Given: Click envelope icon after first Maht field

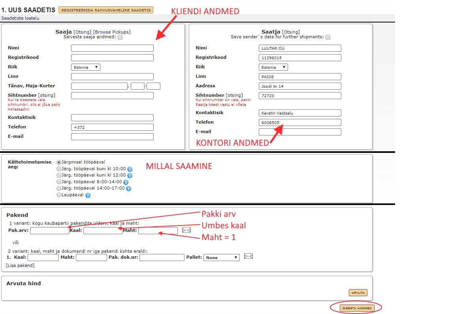Looking at the screenshot, I should tap(186, 230).
